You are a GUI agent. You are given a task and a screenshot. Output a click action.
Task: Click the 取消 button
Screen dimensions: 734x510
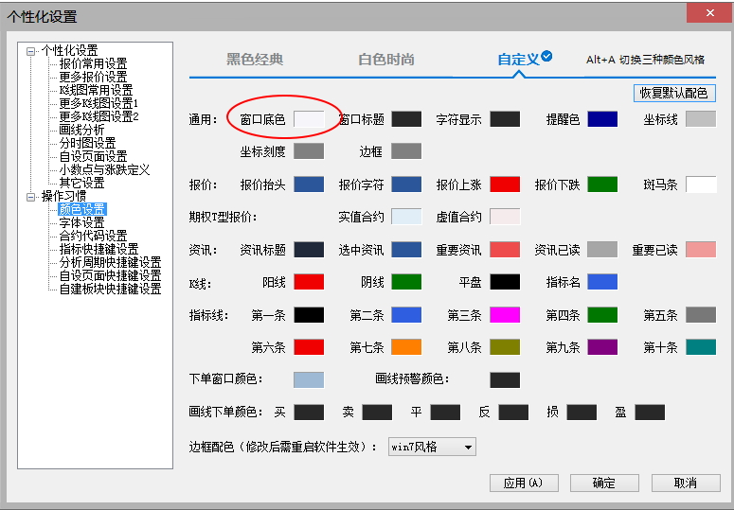[685, 483]
